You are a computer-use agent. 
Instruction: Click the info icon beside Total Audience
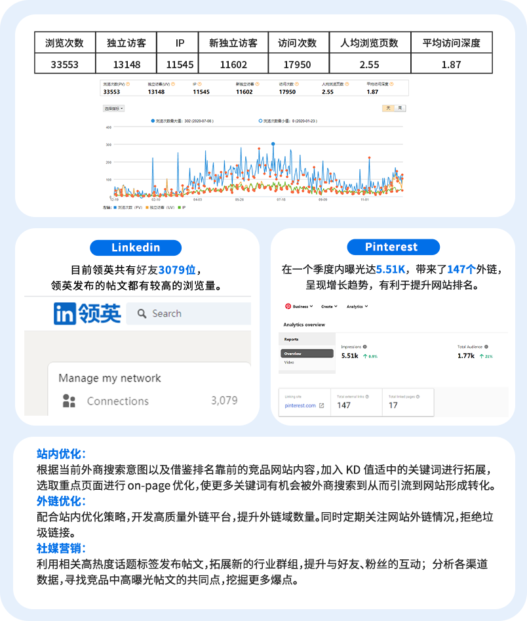click(x=486, y=346)
